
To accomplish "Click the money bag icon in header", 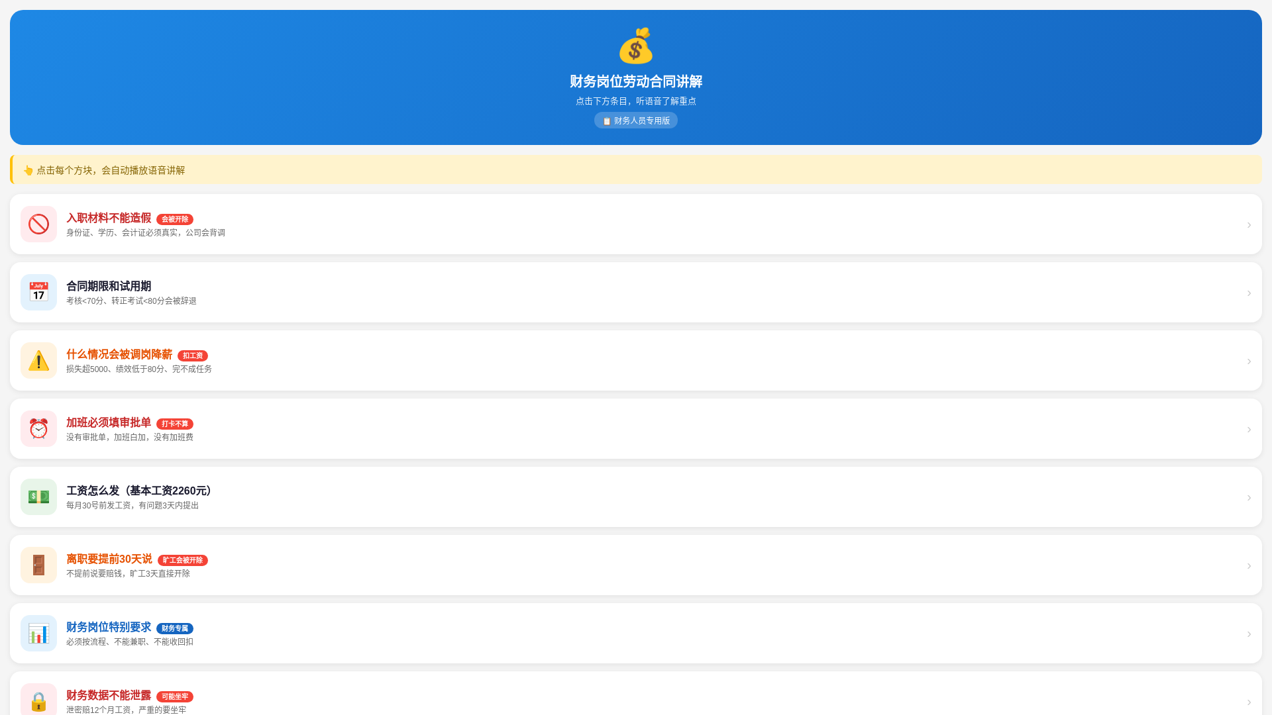I will tap(635, 46).
